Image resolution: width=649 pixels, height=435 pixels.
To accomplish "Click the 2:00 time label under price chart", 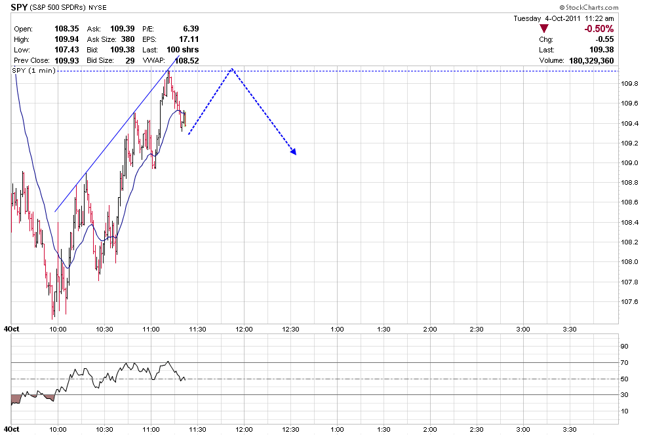I will [430, 329].
